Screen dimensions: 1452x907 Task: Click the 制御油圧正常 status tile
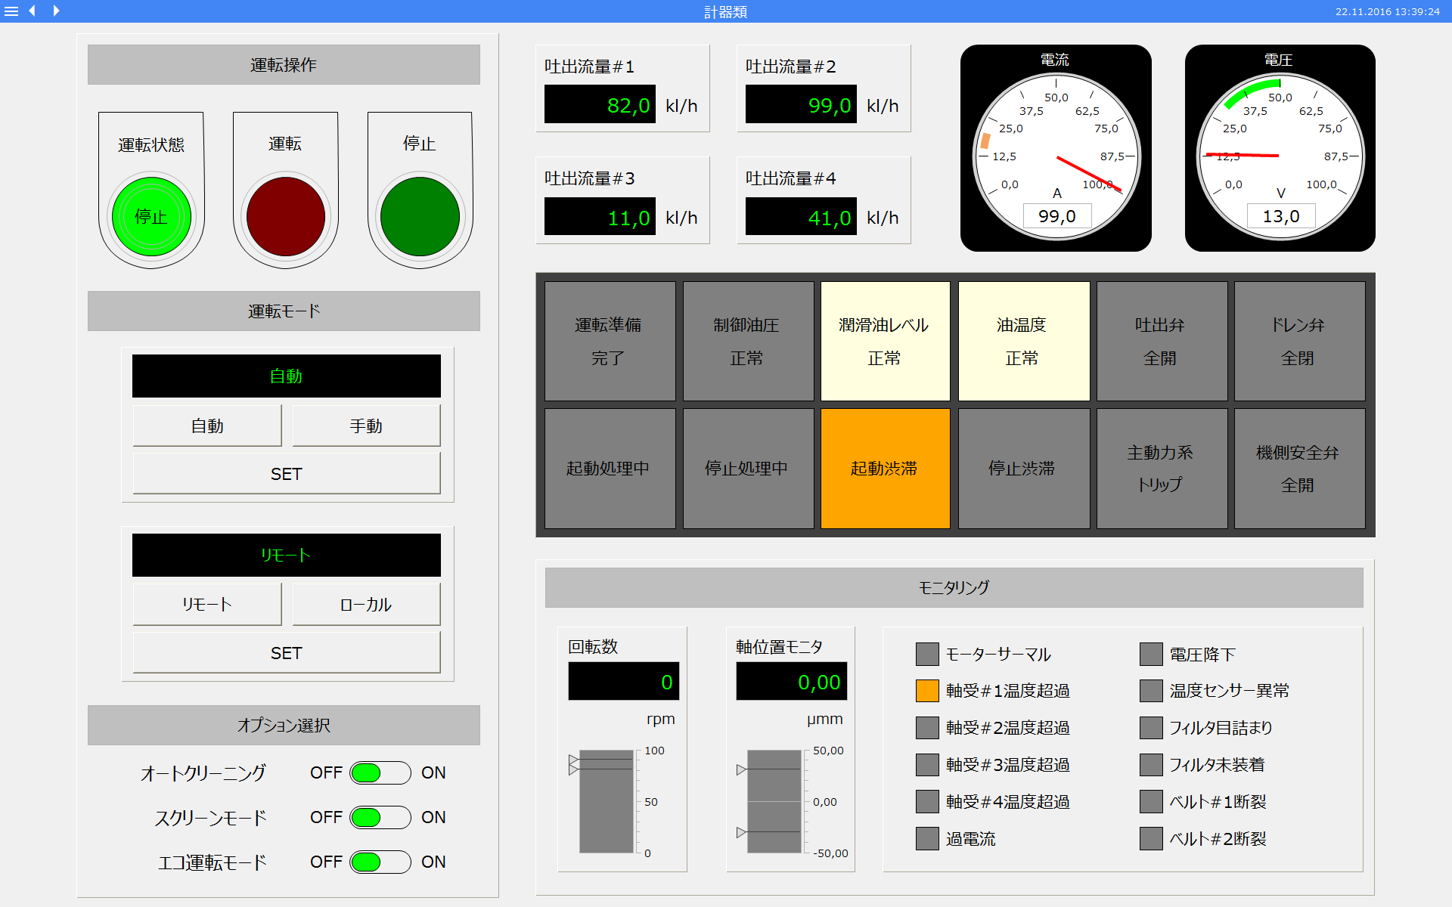click(748, 341)
